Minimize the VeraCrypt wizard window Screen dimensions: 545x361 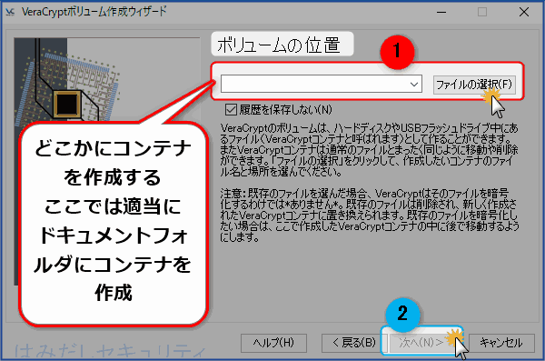point(441,12)
